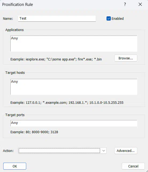Click the question mark help icon
This screenshot has width=148, height=172.
click(125, 4)
